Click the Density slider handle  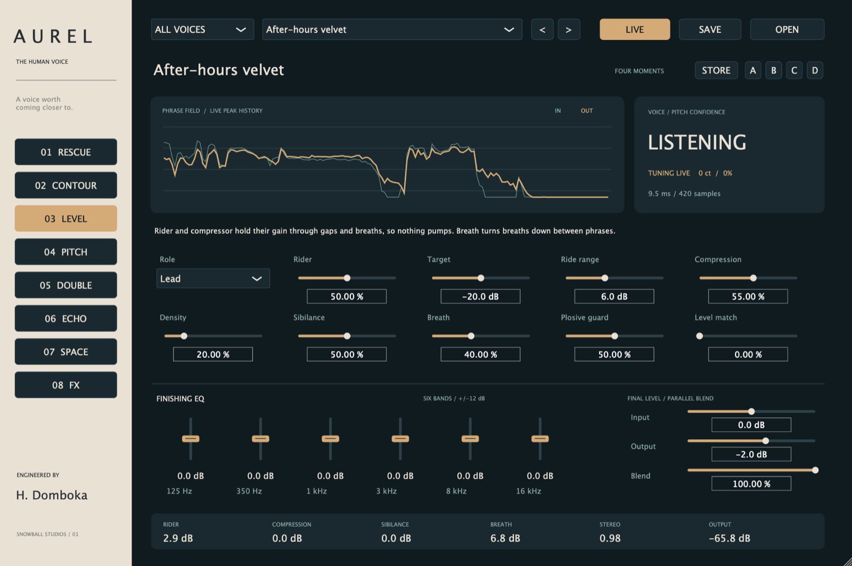pyautogui.click(x=184, y=336)
